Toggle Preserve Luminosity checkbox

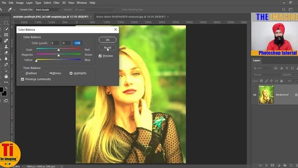(x=22, y=79)
